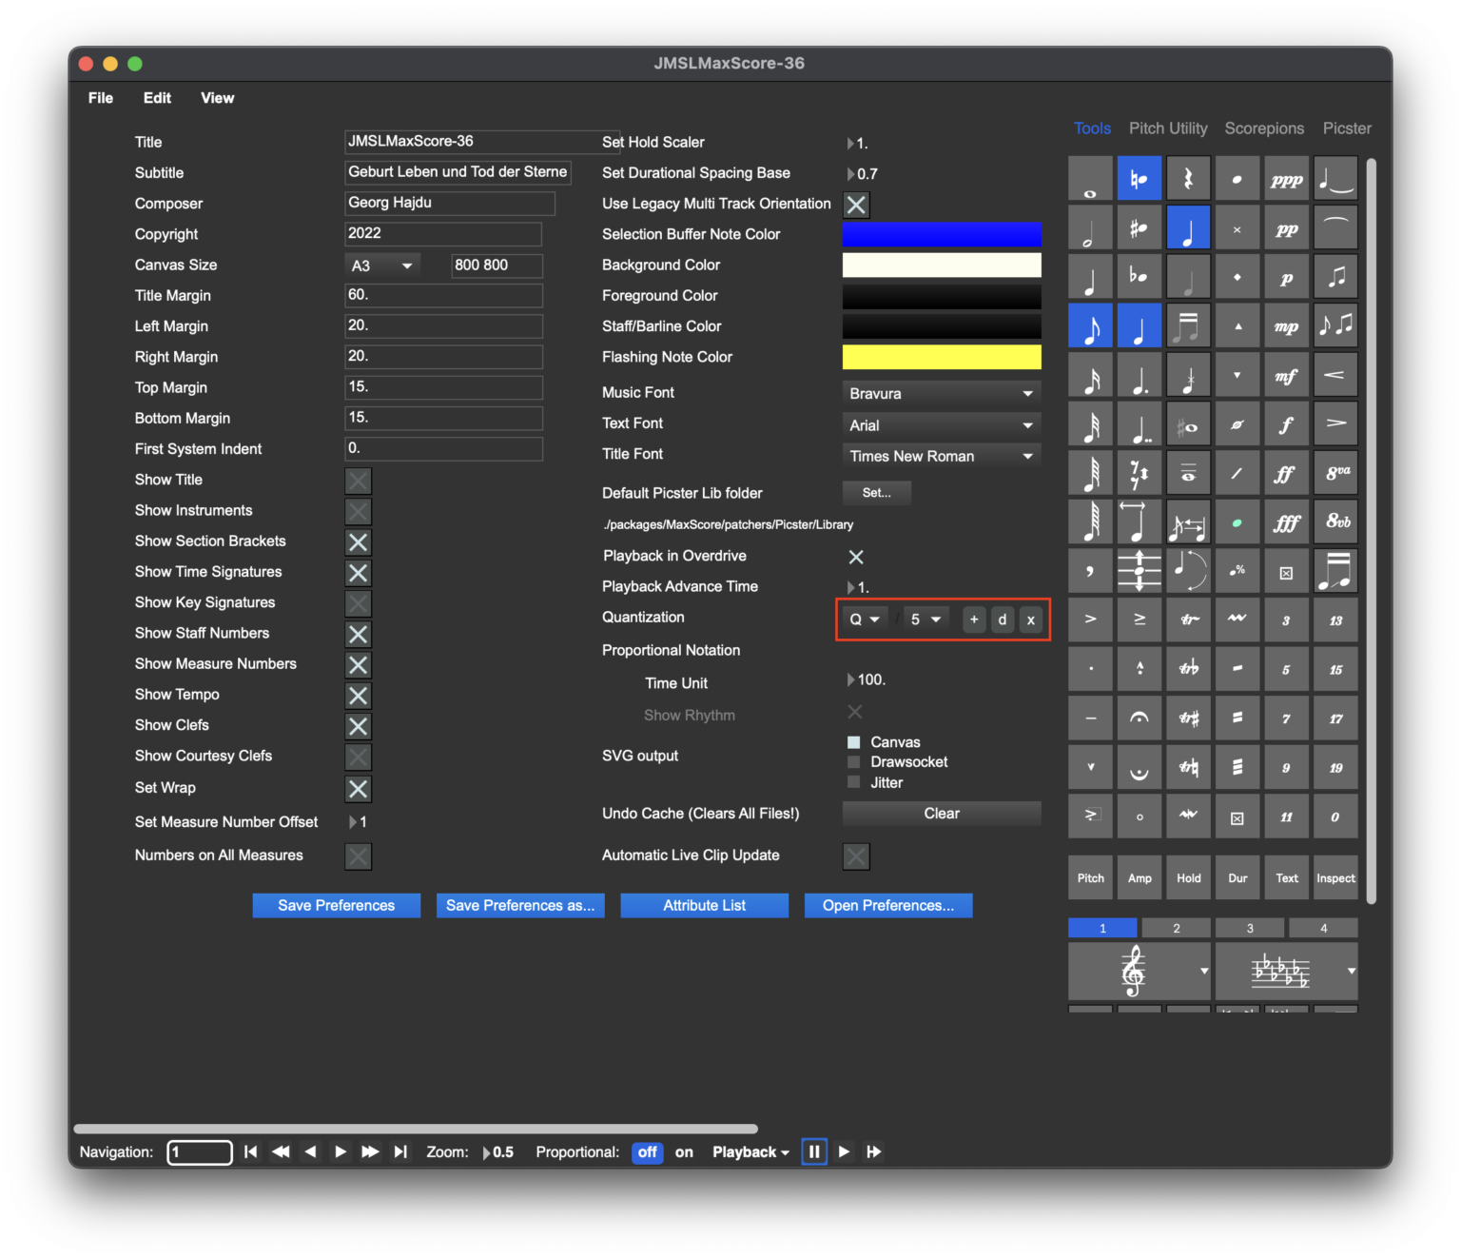Choose the sharp accidental tool
The height and width of the screenshot is (1259, 1461).
1140,227
